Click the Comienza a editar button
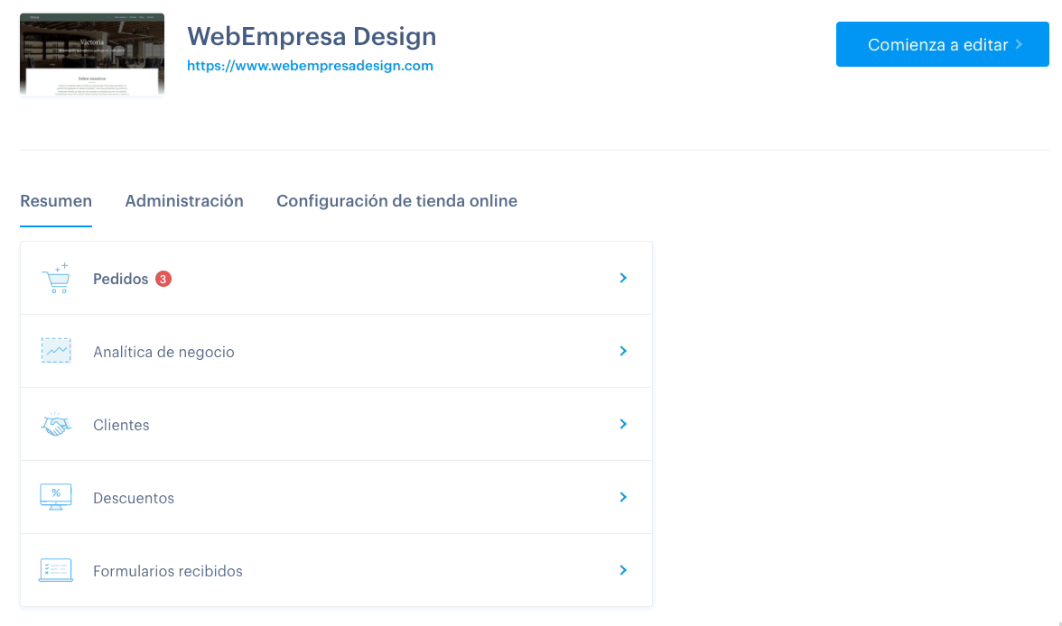 click(942, 44)
